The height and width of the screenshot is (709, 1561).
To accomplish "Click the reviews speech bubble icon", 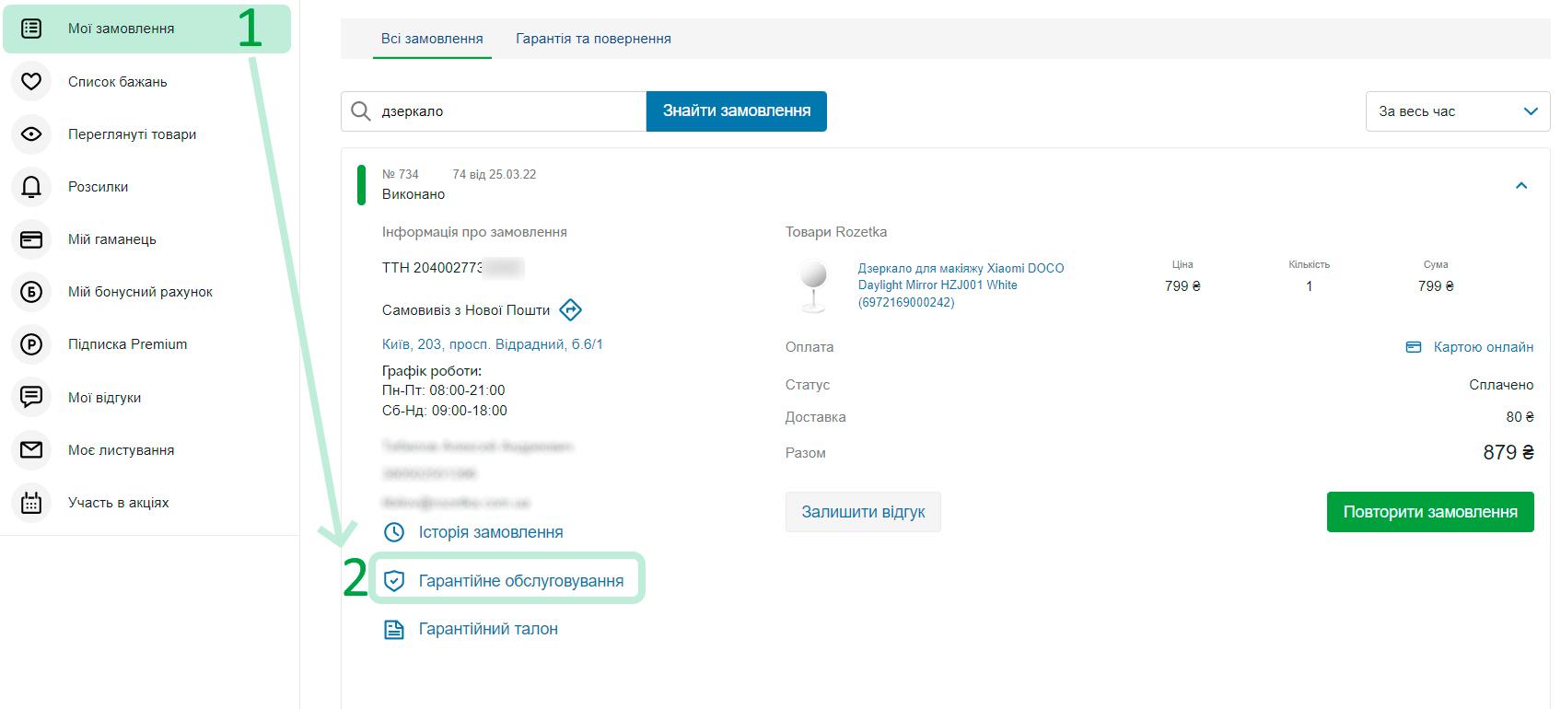I will [31, 397].
